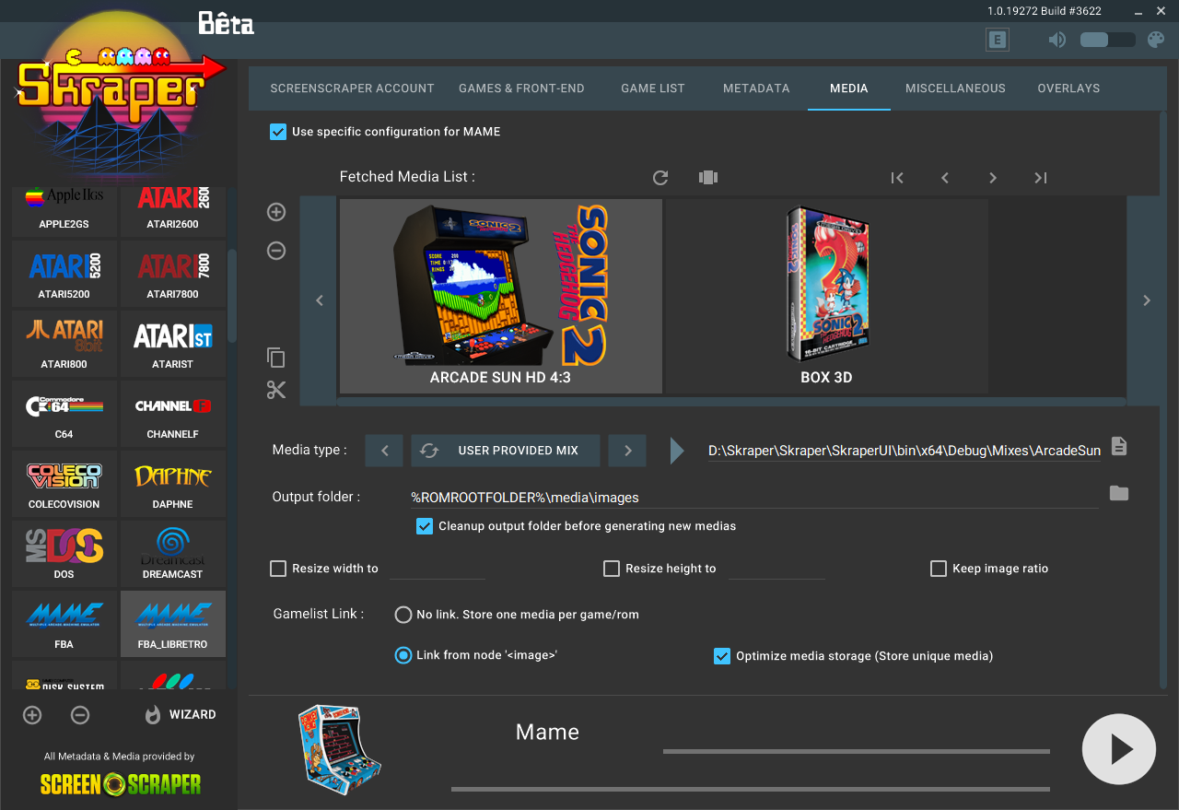The height and width of the screenshot is (810, 1179).
Task: Open the color palette theme icon
Action: pyautogui.click(x=1156, y=40)
